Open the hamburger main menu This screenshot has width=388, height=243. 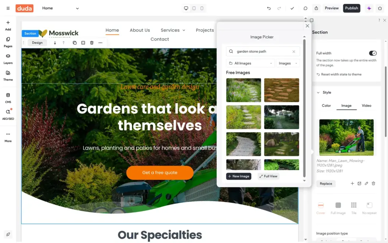tap(8, 8)
